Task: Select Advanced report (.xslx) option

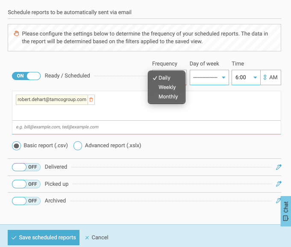Action: coord(78,146)
